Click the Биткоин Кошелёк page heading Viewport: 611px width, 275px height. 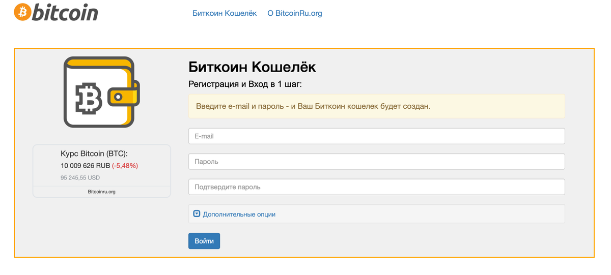pos(252,67)
